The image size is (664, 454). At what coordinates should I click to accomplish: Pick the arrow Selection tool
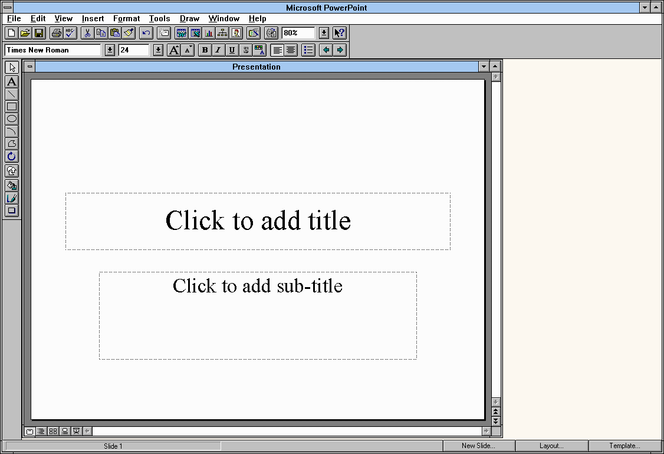coord(12,67)
